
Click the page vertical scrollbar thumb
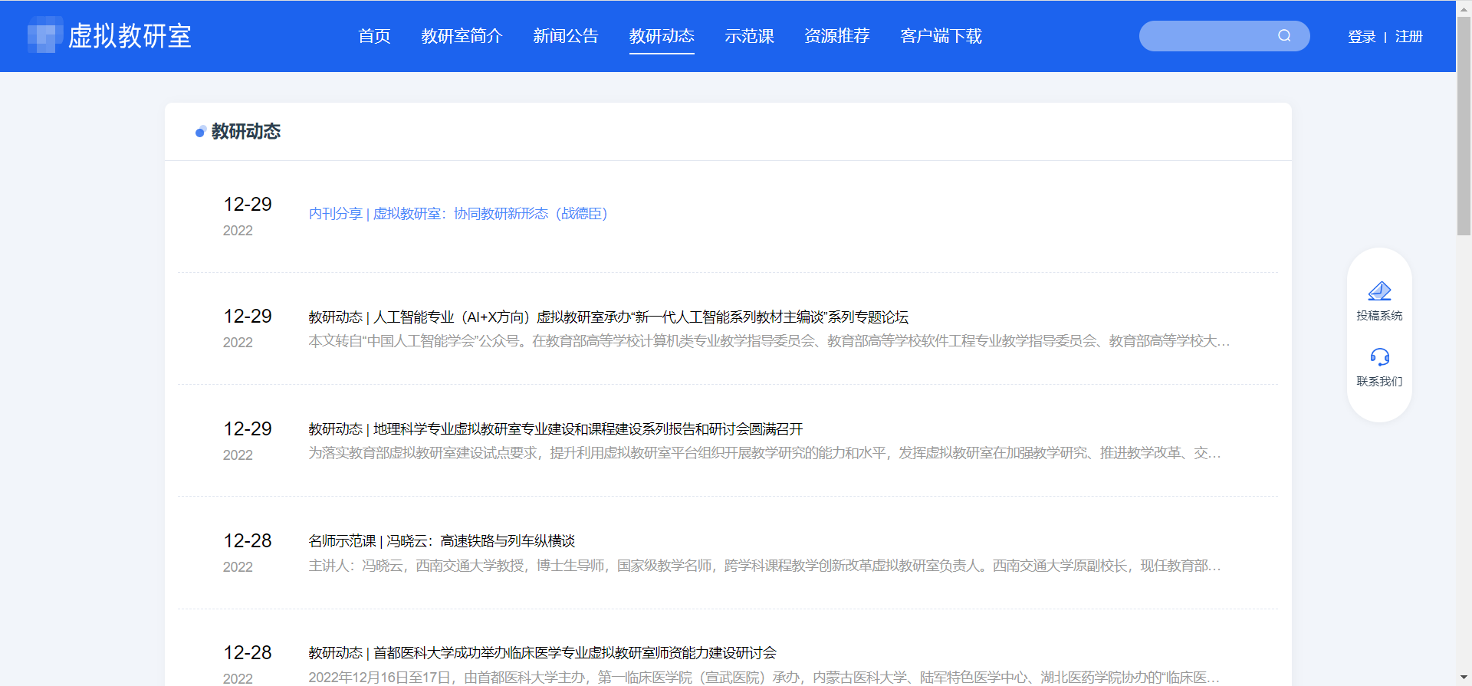(1464, 126)
